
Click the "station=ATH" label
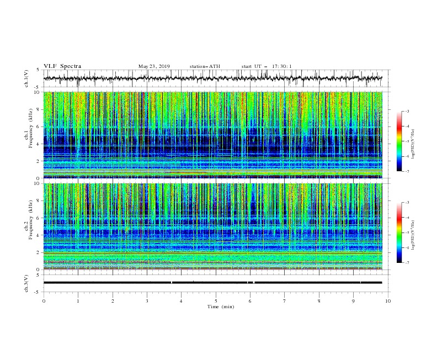click(205, 66)
